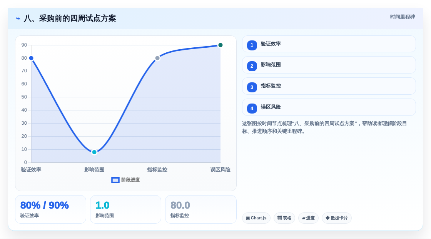Viewport: 431px width, 239px height.
Task: Click the y-axis value 90
Action: pos(24,45)
